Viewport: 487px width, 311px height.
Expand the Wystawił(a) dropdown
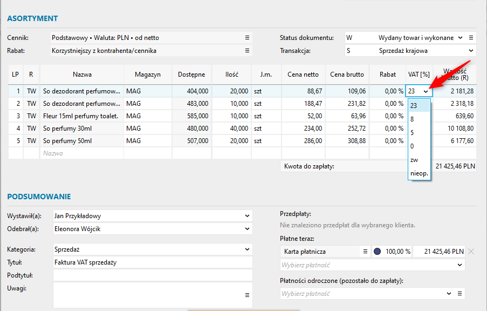coord(247,216)
